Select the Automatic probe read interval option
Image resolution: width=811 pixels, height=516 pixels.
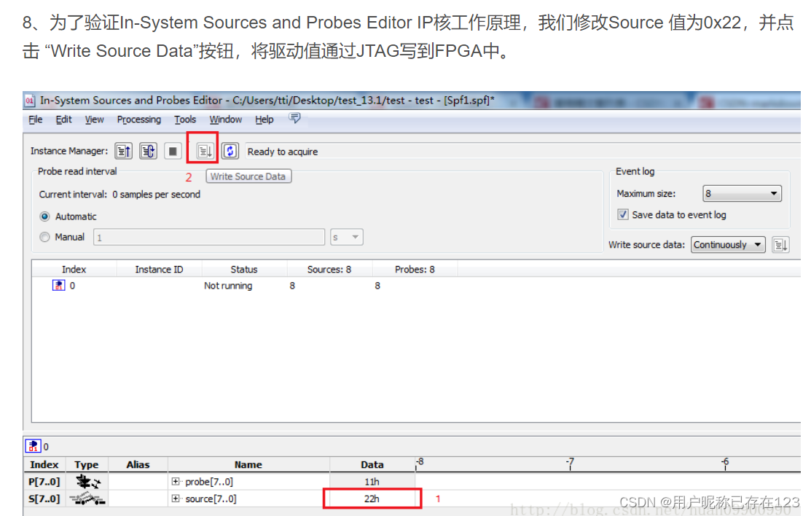tap(45, 216)
